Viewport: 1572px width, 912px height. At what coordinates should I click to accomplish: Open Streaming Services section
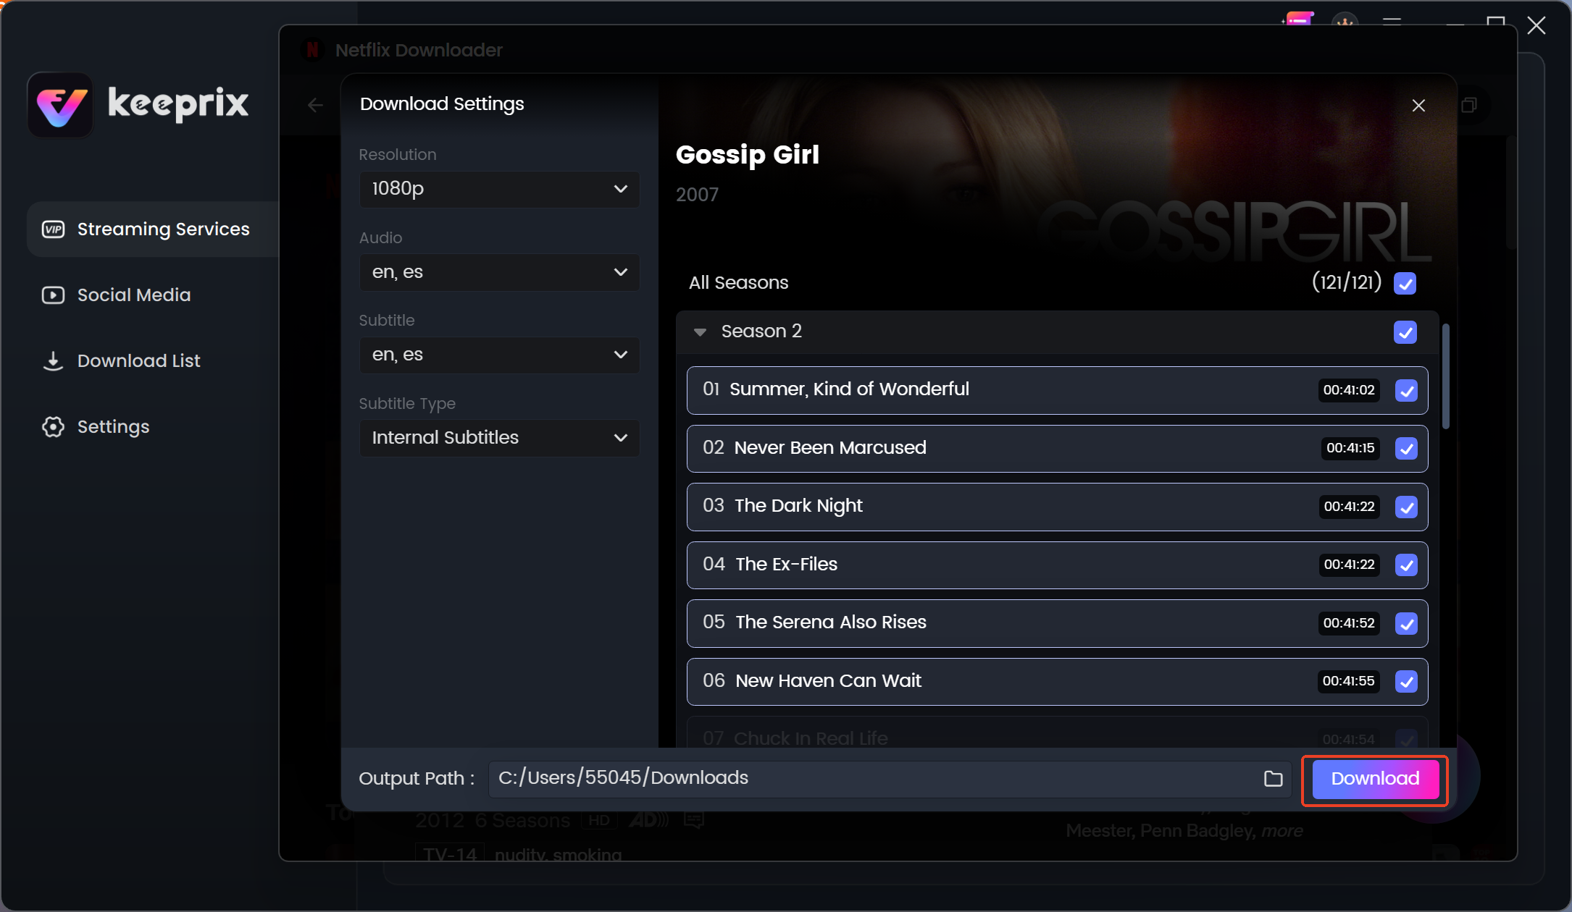pos(153,229)
